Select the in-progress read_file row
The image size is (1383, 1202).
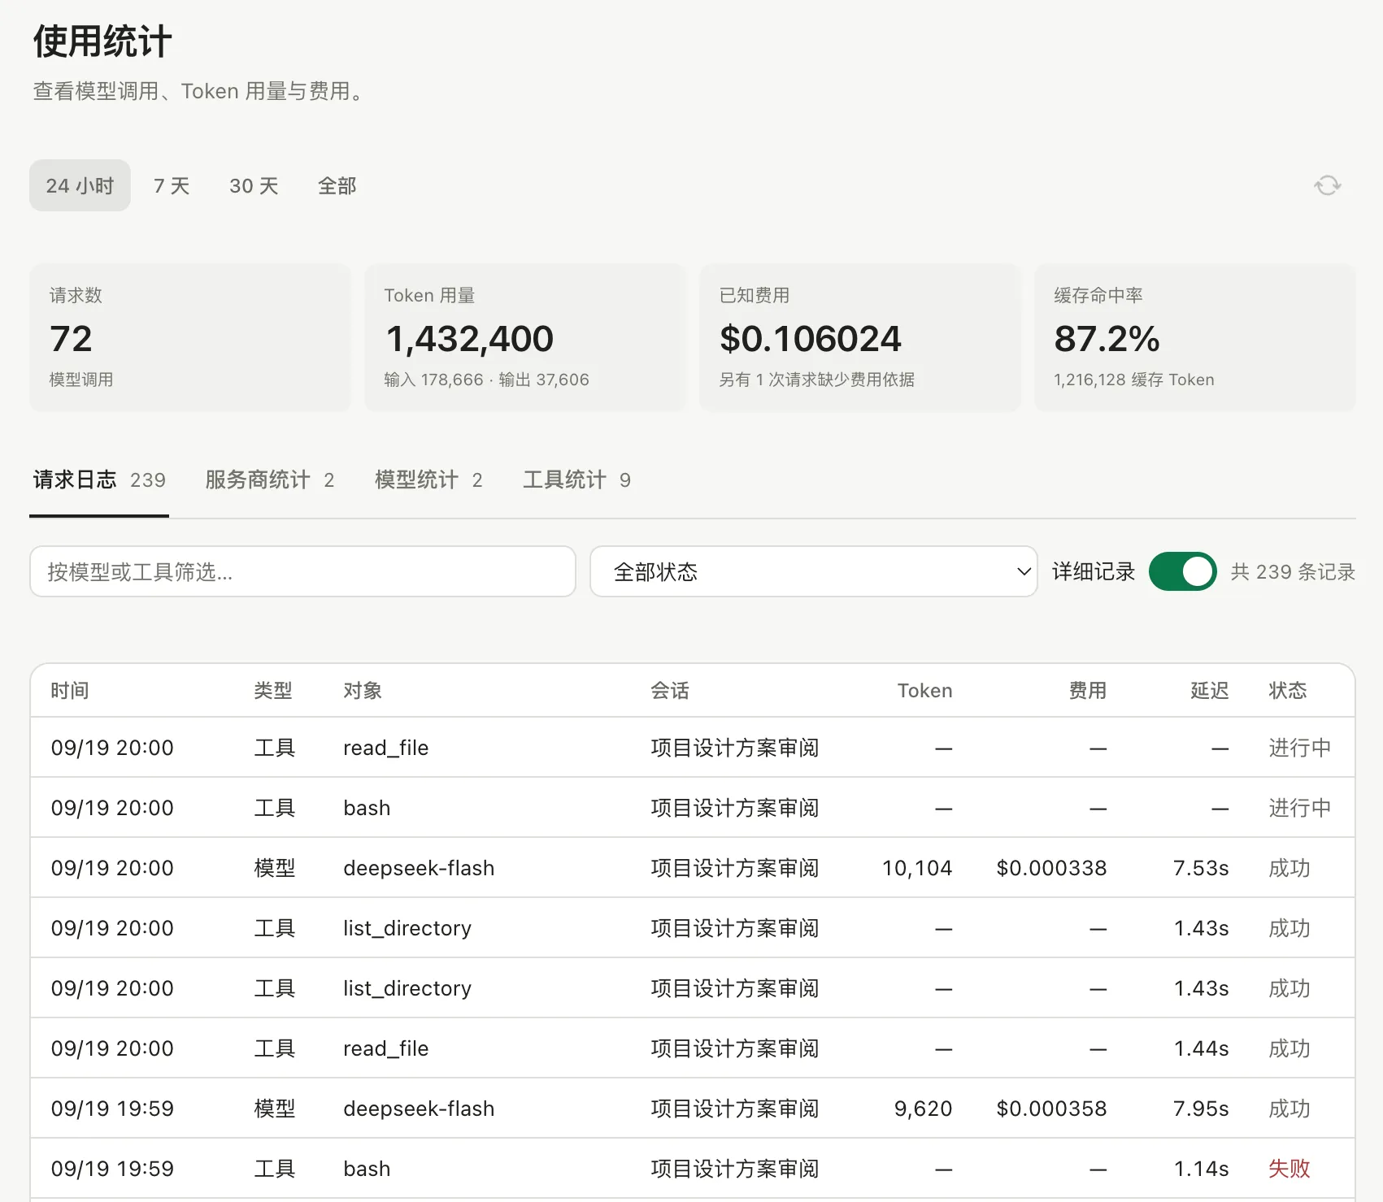[693, 748]
